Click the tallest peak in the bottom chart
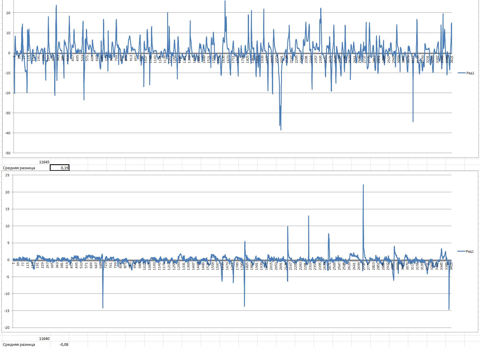The width and height of the screenshot is (480, 347). [363, 185]
